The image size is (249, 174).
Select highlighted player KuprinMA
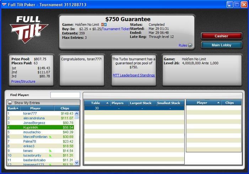pos(41,127)
